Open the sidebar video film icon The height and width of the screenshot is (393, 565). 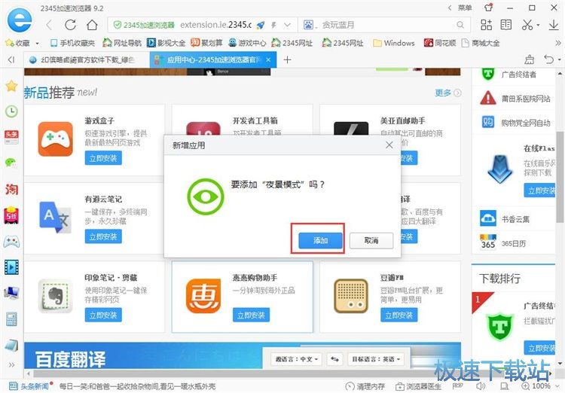point(11,267)
